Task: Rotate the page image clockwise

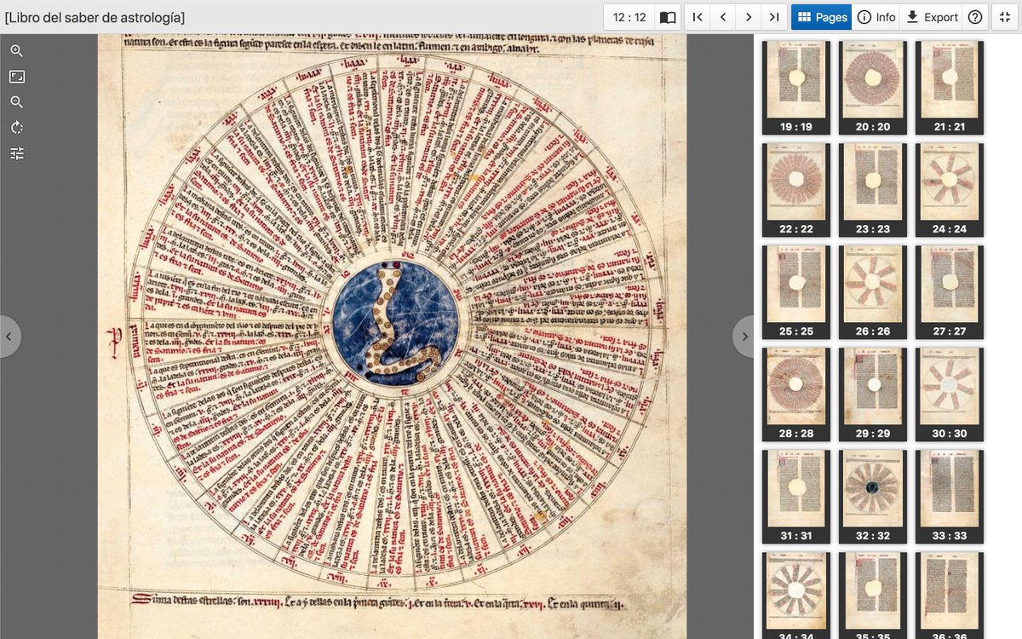Action: pyautogui.click(x=17, y=128)
